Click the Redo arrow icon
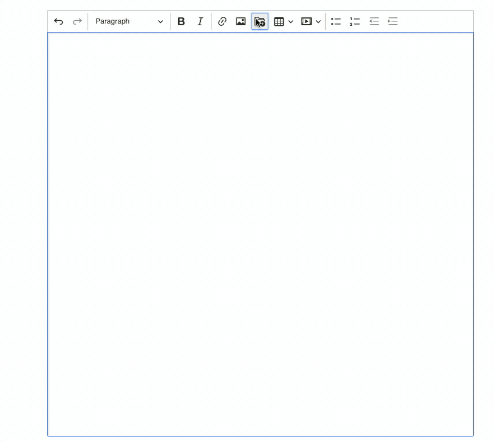Screen dimensions: 494x441 (x=77, y=21)
